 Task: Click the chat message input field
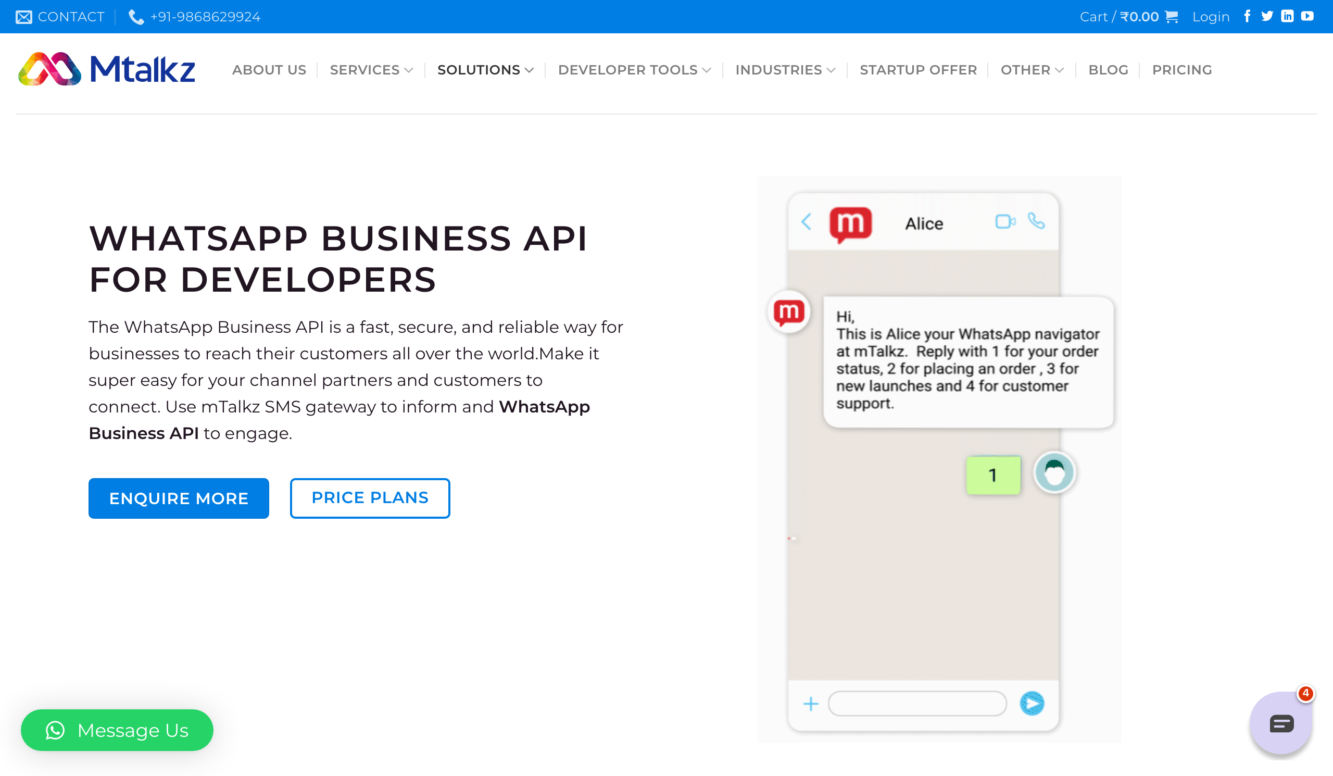tap(917, 704)
